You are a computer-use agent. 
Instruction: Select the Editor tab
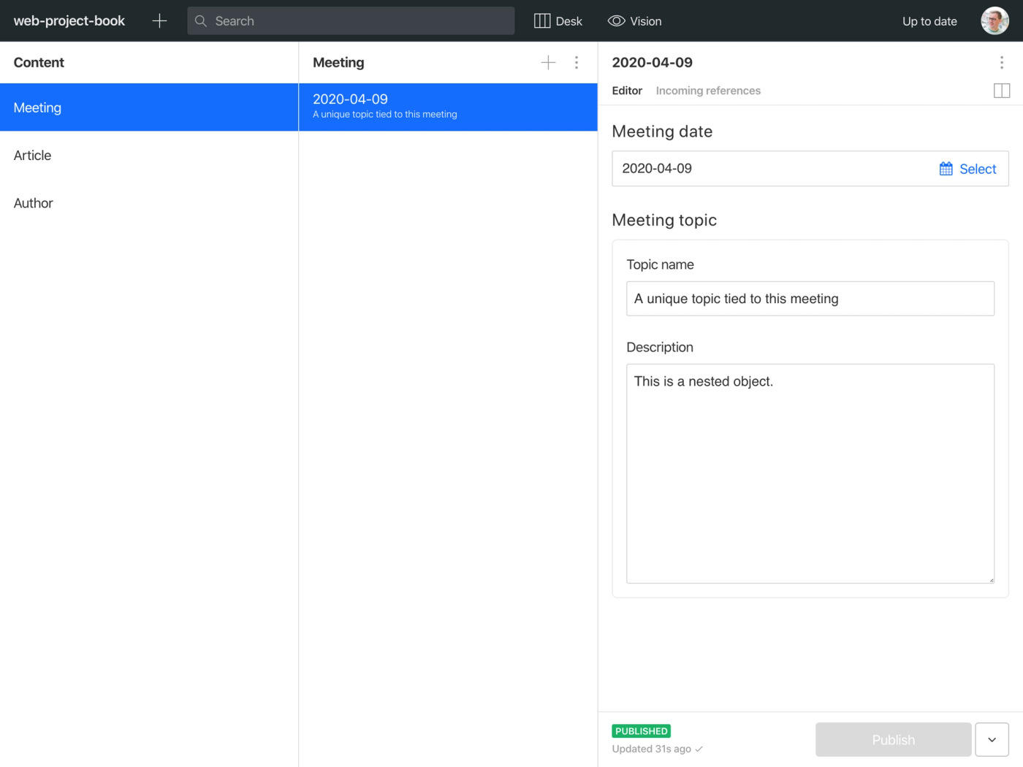point(627,90)
